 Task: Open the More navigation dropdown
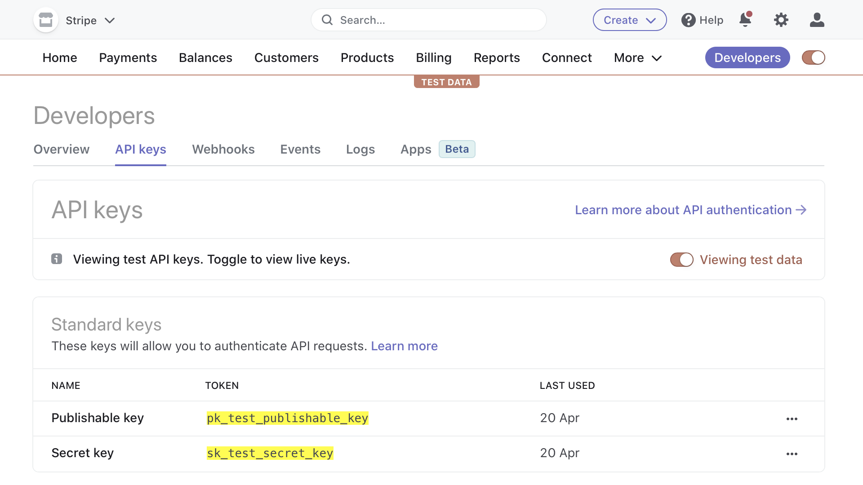point(637,57)
